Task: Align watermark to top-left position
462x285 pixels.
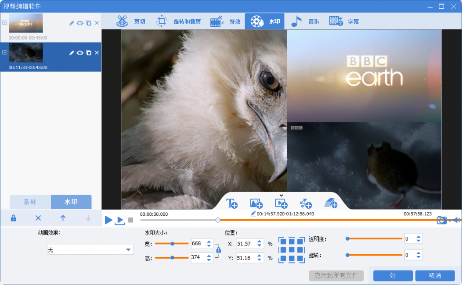Action: (x=282, y=241)
